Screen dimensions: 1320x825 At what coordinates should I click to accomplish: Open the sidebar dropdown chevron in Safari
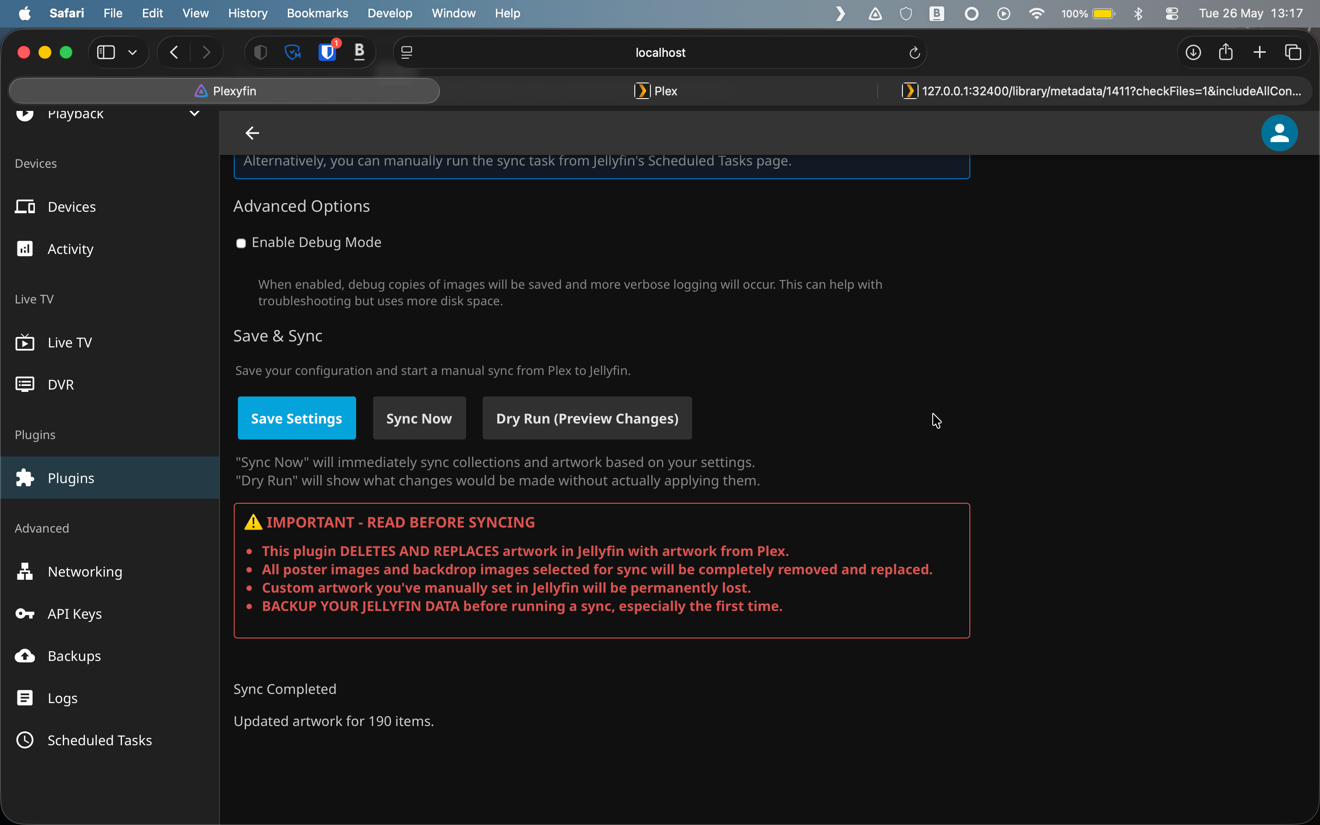click(132, 52)
